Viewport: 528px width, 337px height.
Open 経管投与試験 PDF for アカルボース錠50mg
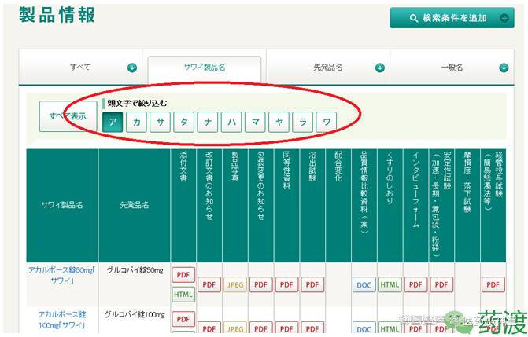(493, 284)
